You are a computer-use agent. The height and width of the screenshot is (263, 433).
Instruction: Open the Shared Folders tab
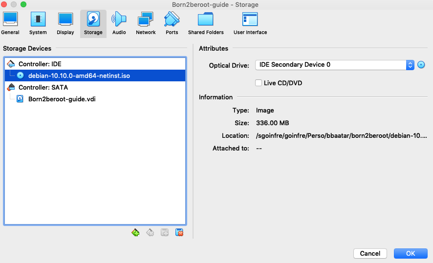pyautogui.click(x=206, y=24)
